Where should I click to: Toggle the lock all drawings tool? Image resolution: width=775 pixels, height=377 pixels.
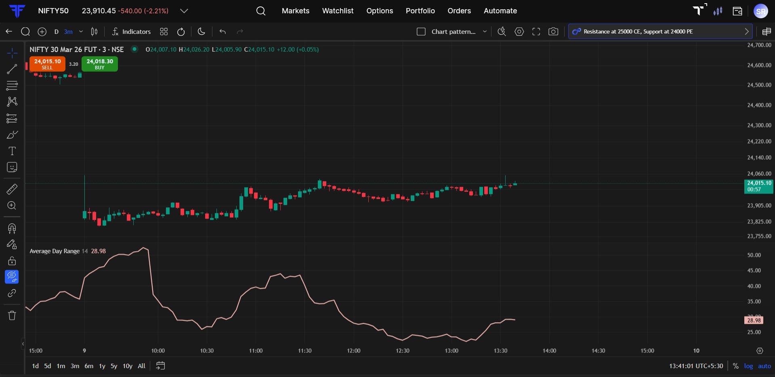click(12, 261)
